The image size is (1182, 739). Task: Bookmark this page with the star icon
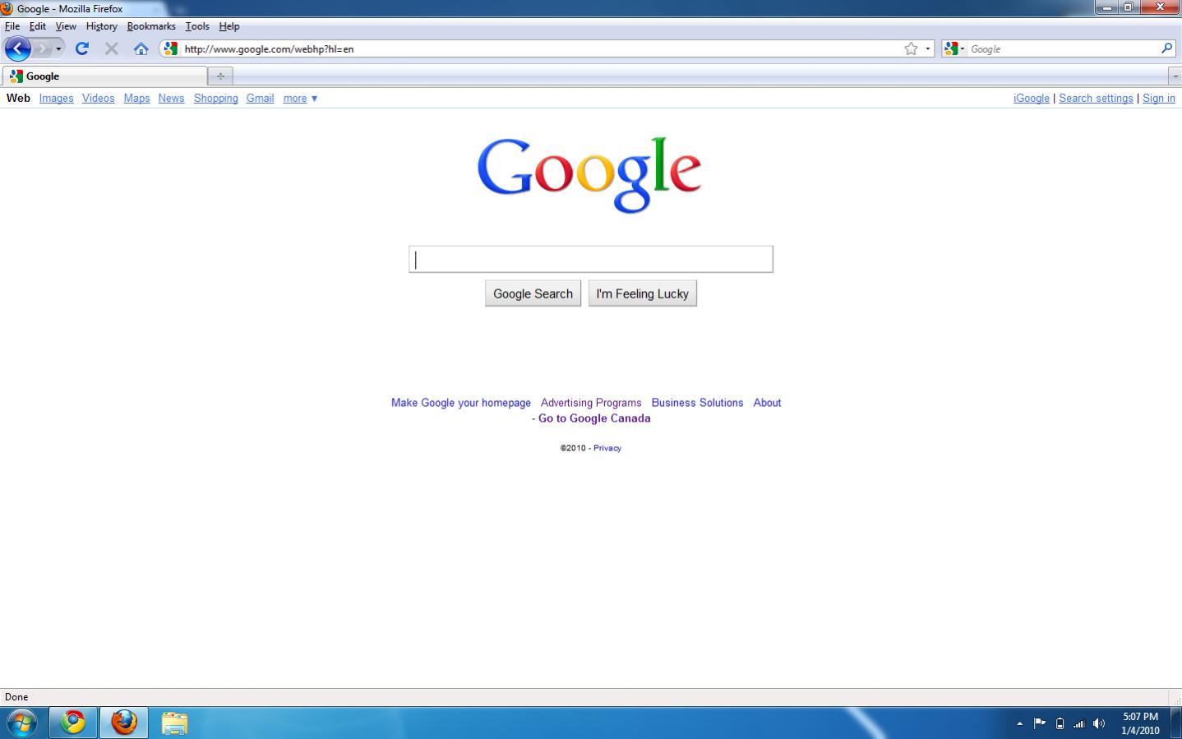pyautogui.click(x=911, y=48)
